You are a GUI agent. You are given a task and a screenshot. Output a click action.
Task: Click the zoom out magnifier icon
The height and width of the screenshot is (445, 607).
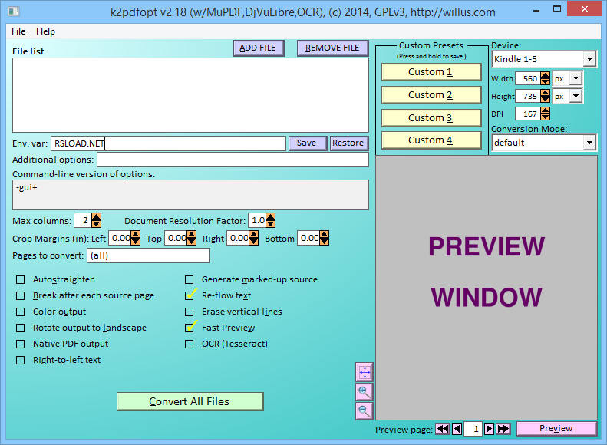(365, 410)
